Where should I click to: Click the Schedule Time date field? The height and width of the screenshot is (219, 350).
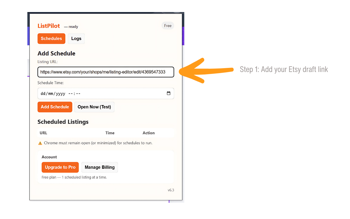click(x=106, y=93)
